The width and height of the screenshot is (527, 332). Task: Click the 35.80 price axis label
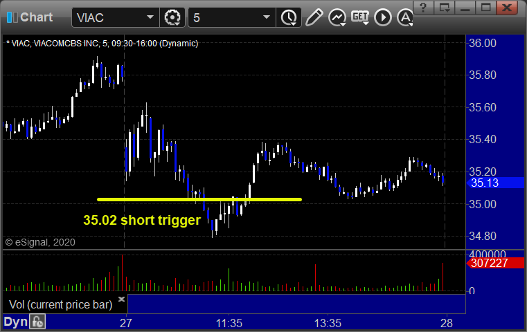tap(483, 75)
